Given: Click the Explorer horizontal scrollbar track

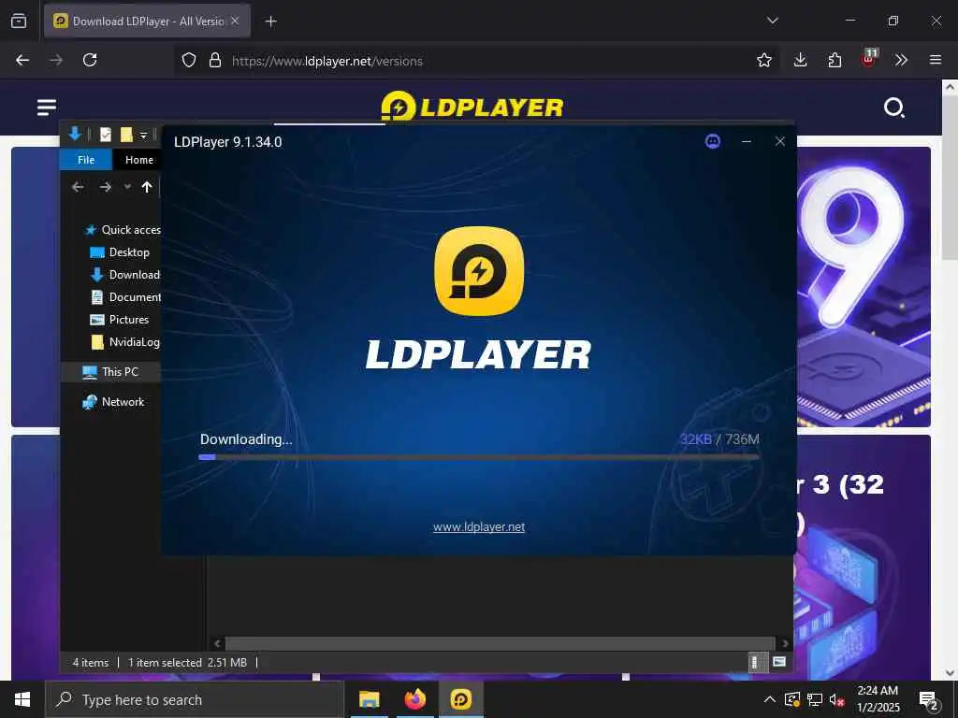Looking at the screenshot, I should click(501, 643).
